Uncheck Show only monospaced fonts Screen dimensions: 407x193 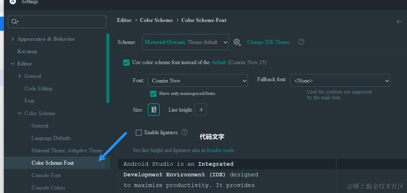pyautogui.click(x=153, y=93)
